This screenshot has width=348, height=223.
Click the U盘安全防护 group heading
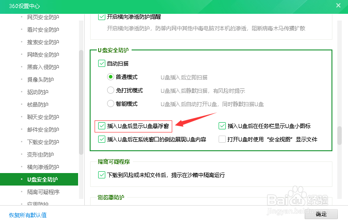coord(113,50)
